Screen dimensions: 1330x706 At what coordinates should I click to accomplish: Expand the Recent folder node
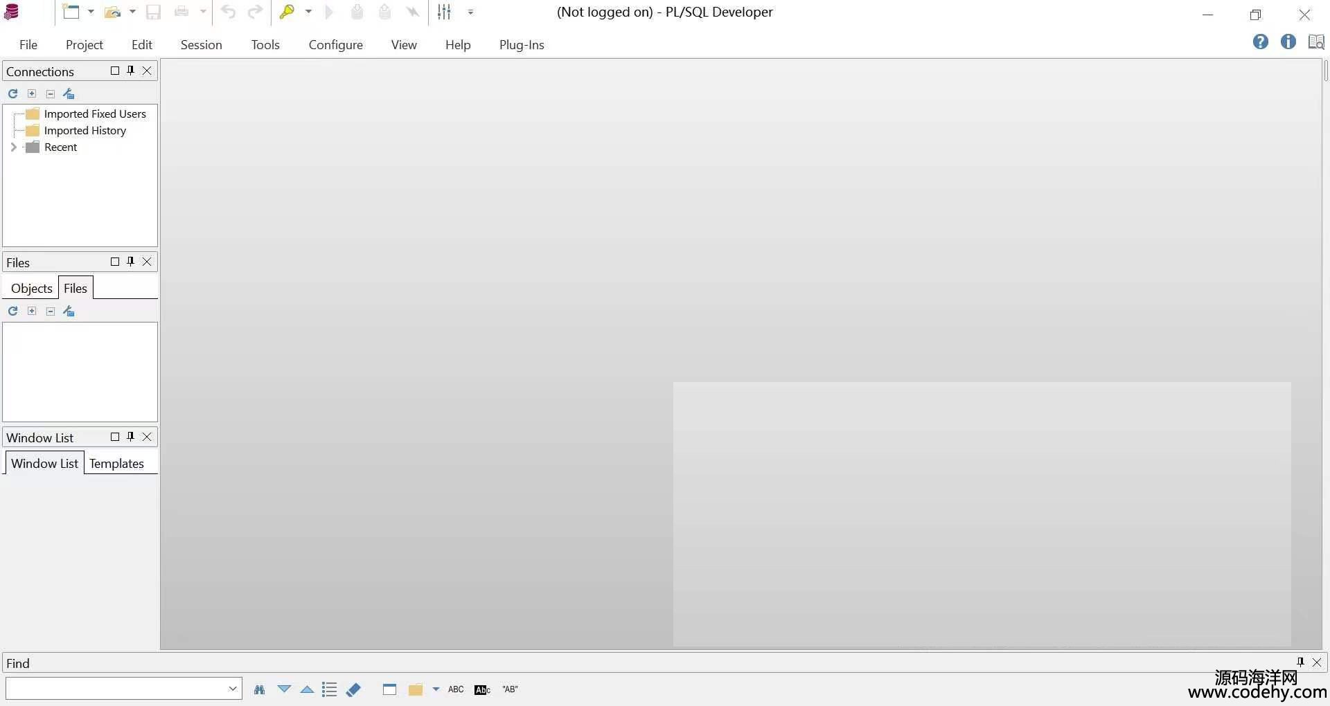13,147
